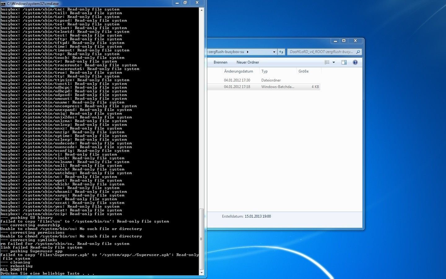This screenshot has width=446, height=279.
Task: Click the busybox /system/xbin/wget line
Action: tap(61, 180)
